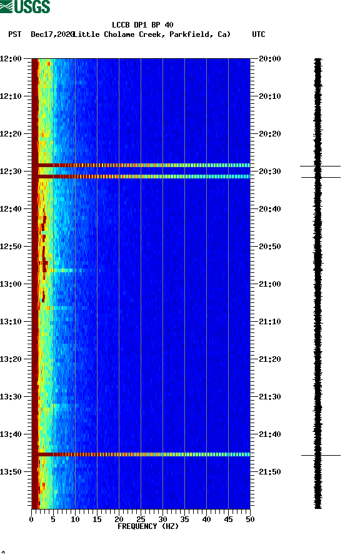Click the broadband spectrogram band near 12:31

tap(141, 177)
